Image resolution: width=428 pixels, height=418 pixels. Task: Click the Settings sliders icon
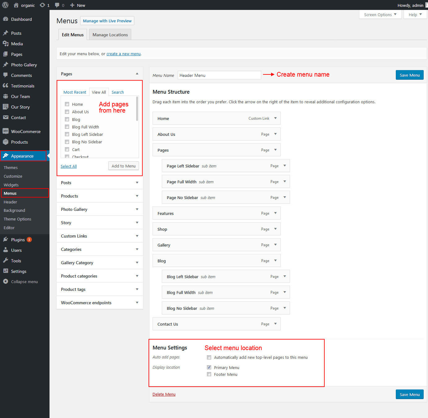pyautogui.click(x=6, y=271)
